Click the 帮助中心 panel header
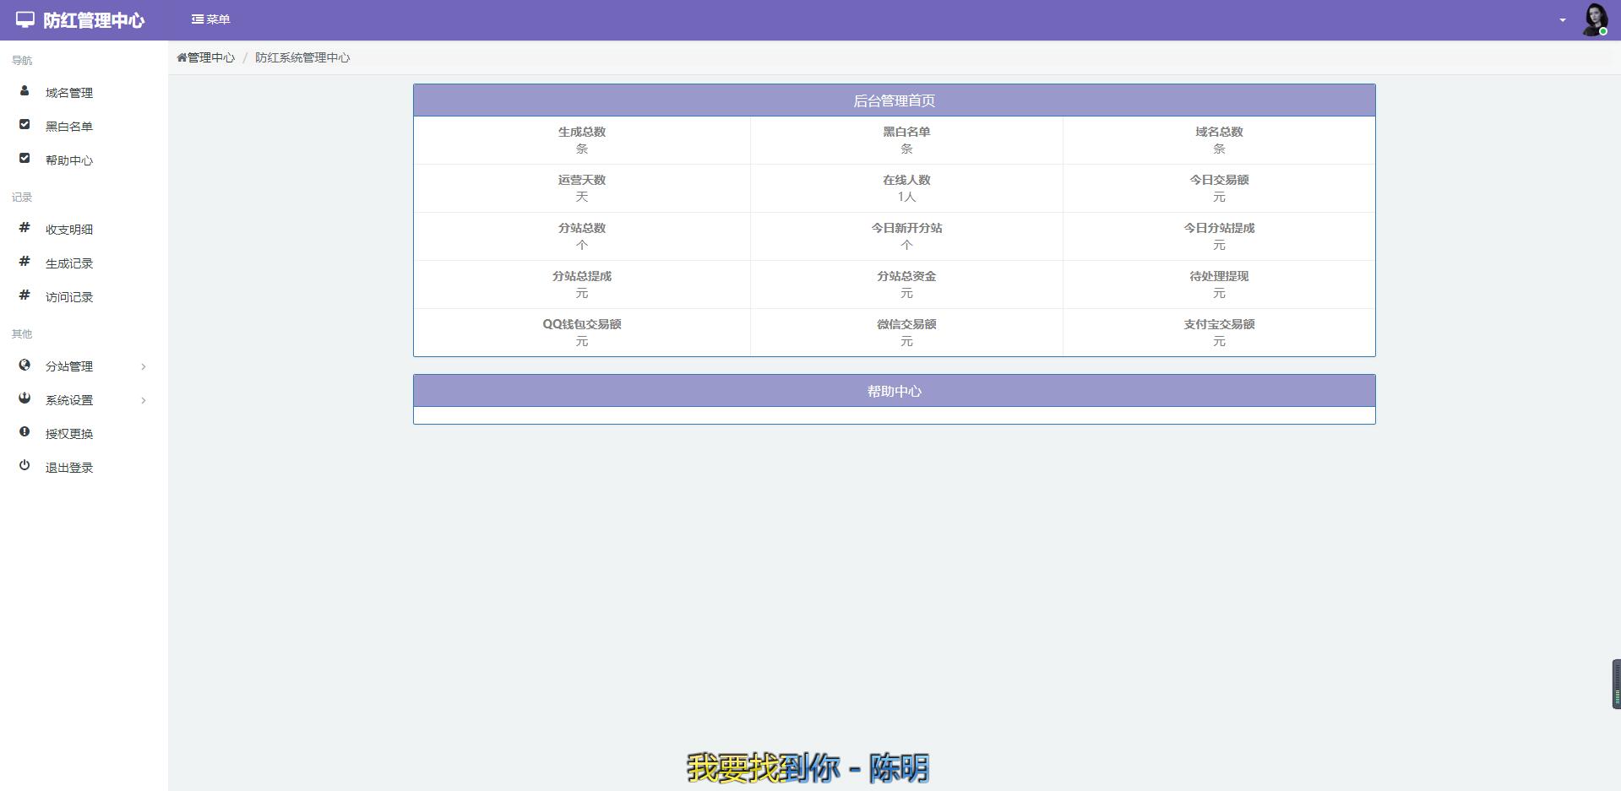The image size is (1621, 791). pyautogui.click(x=894, y=391)
